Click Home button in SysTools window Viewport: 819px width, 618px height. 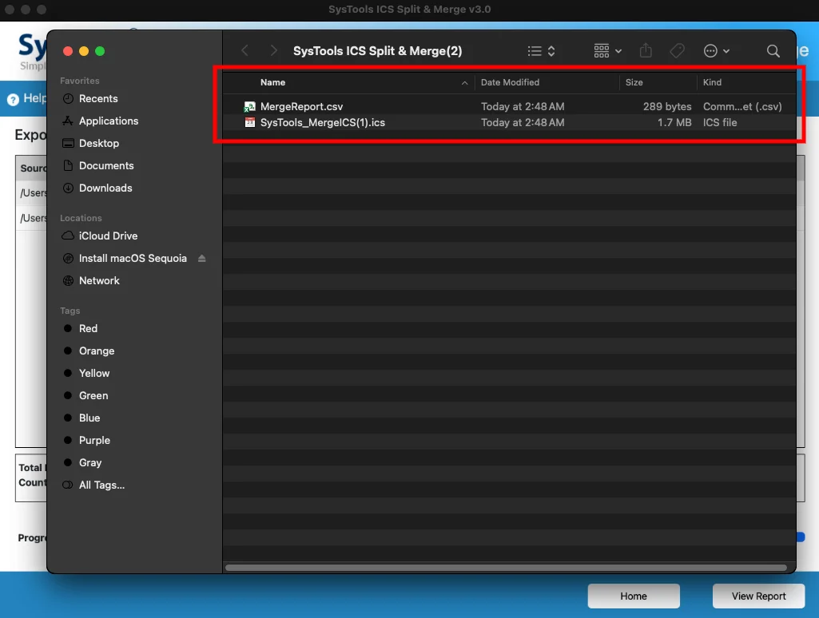(x=634, y=596)
